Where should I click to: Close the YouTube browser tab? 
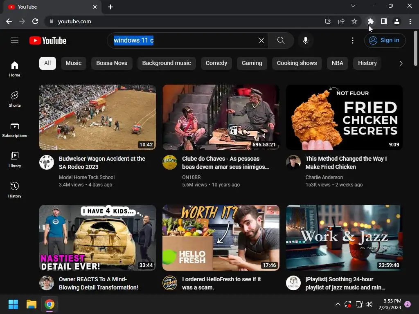point(95,7)
